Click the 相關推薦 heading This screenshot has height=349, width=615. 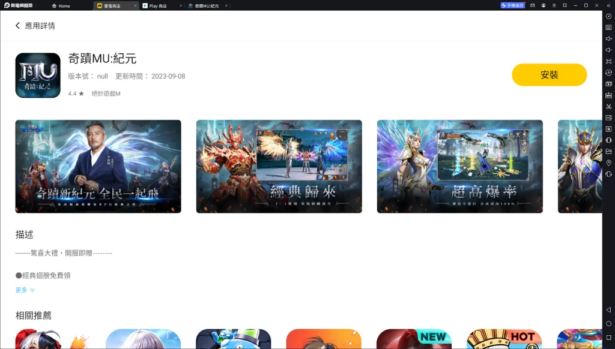(34, 315)
